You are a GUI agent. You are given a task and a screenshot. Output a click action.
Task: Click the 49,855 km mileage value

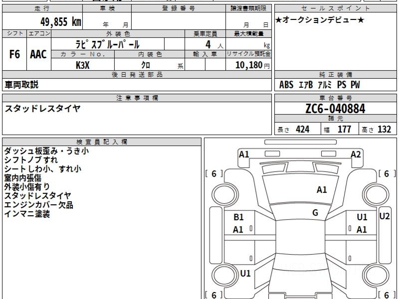(61, 22)
